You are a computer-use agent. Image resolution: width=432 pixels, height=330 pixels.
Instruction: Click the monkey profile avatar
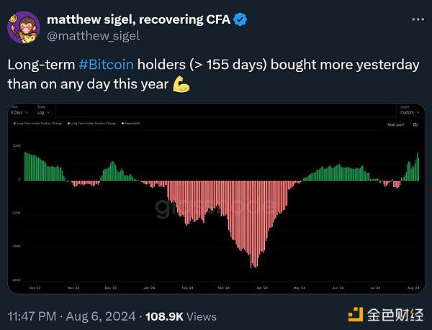coord(23,26)
